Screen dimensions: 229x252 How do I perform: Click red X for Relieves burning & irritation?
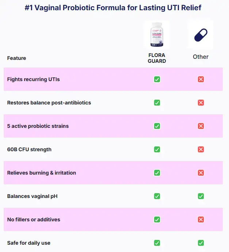point(201,173)
